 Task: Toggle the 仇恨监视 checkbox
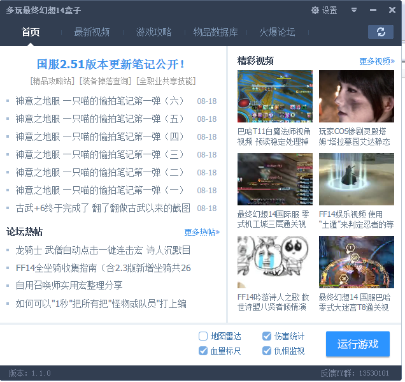click(267, 351)
